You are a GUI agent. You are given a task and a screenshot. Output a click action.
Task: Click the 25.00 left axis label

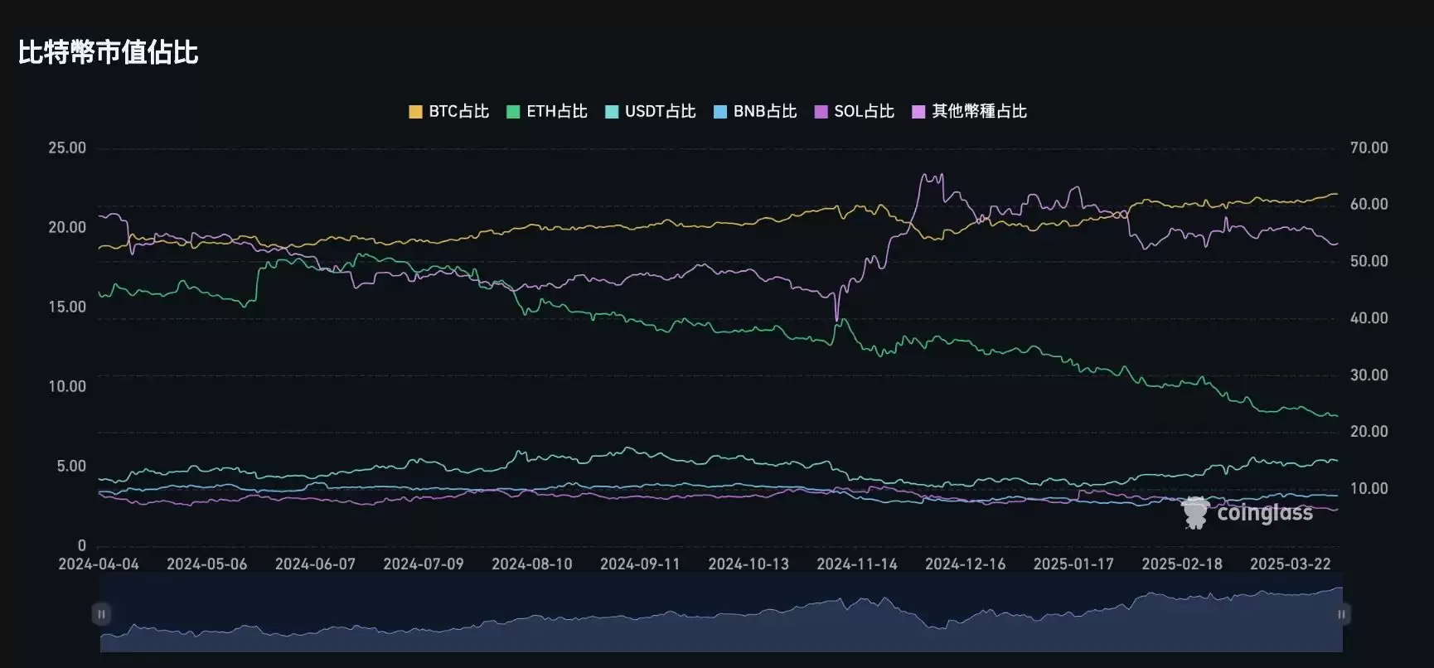(67, 148)
